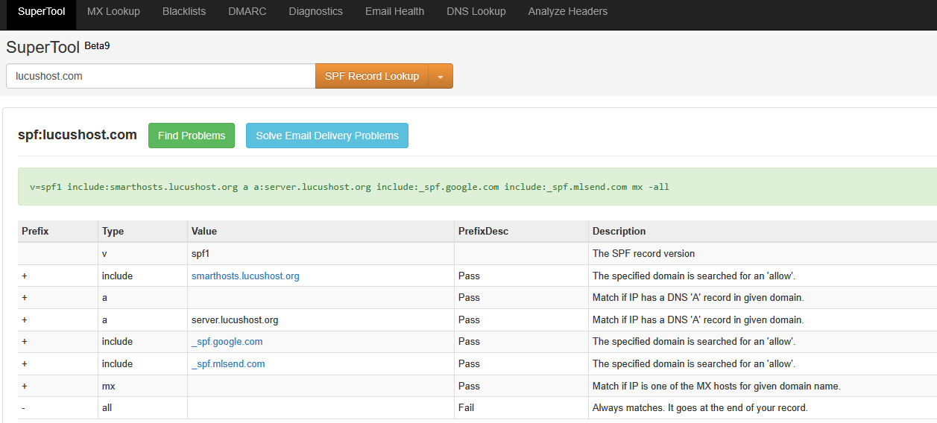This screenshot has height=423, width=937.
Task: Focus the domain input field with lucushost.com
Action: click(x=160, y=76)
